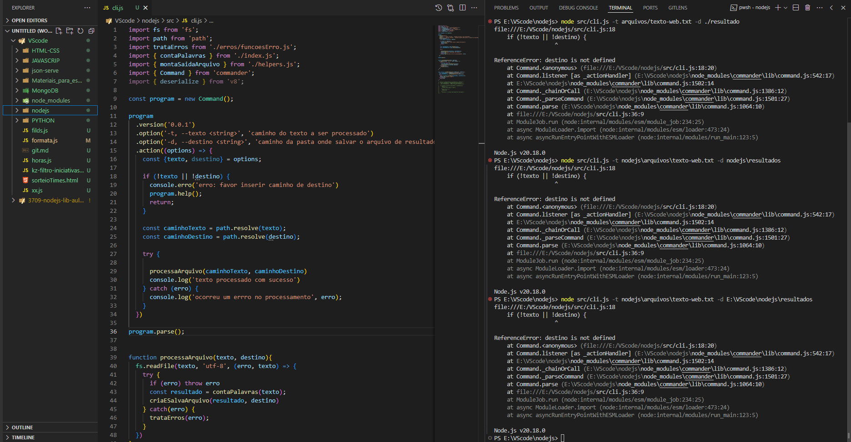Click cli.js breadcrumb segment

pos(196,21)
